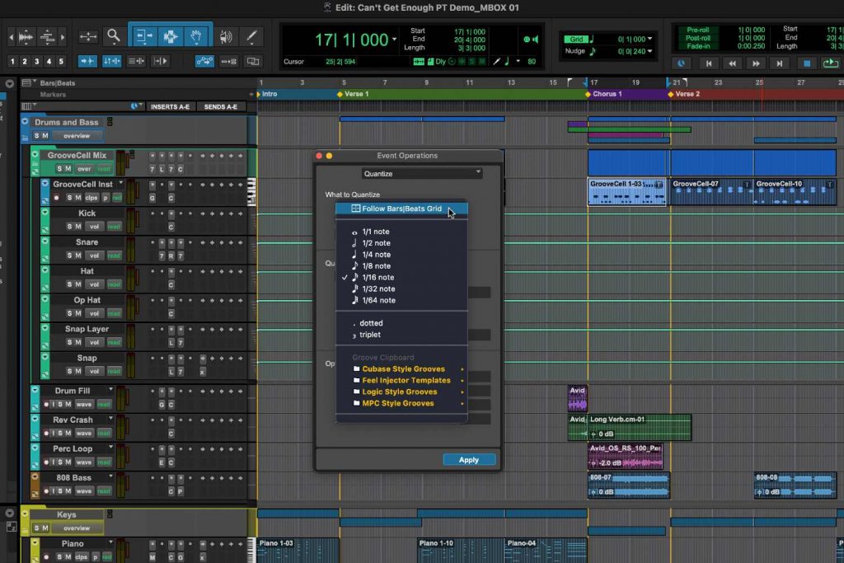Screen dimensions: 844x563
Task: Select the Trim tool
Action: coord(143,36)
